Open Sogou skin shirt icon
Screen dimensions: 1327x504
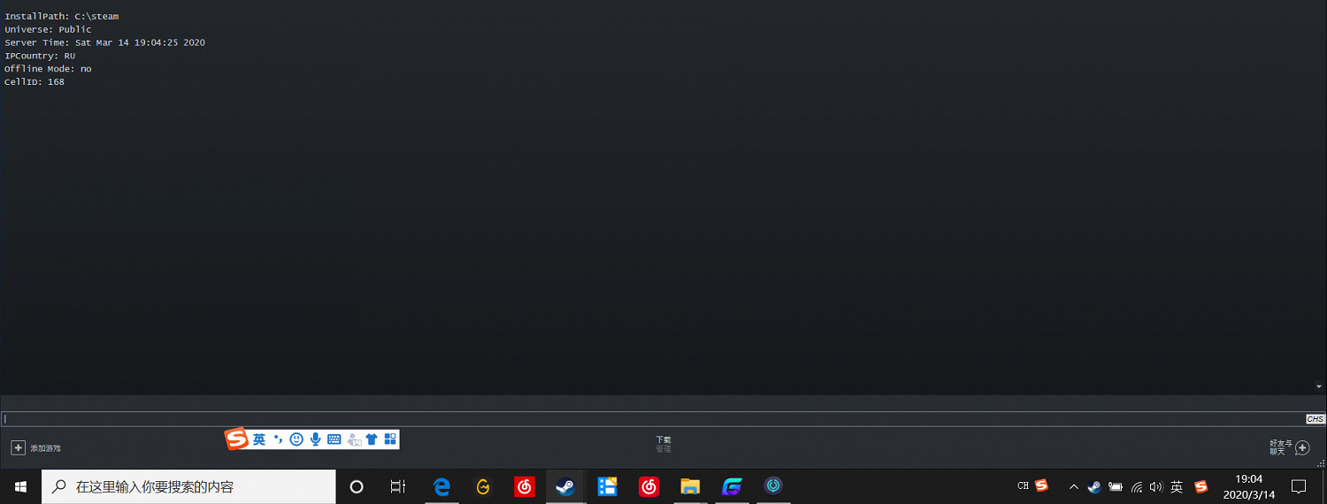click(372, 439)
